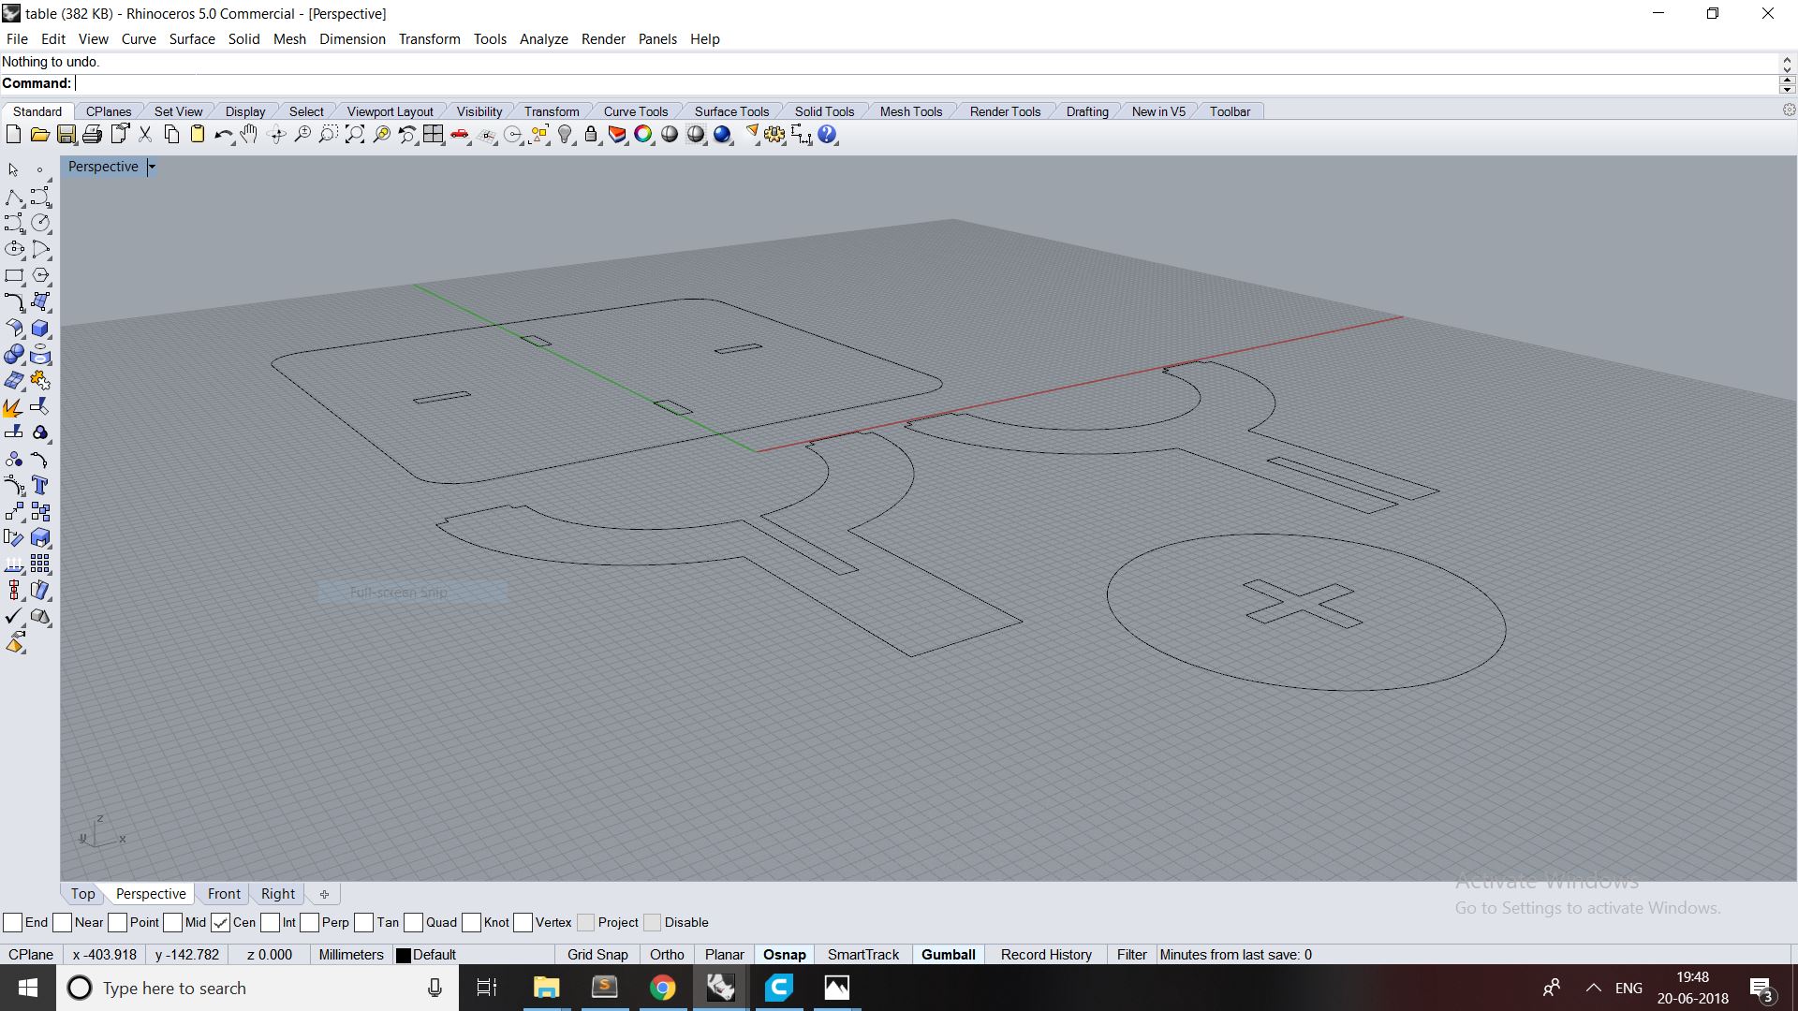Select the Rectangle tool in the sidebar

[x=14, y=275]
